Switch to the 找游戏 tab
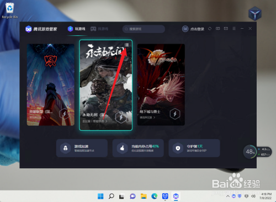This screenshot has height=202, width=276. coord(99,29)
